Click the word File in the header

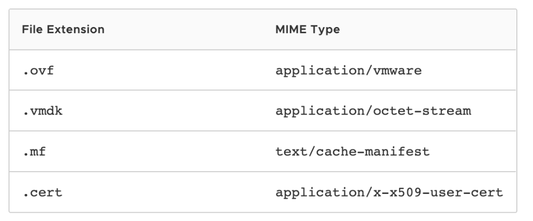coord(31,30)
